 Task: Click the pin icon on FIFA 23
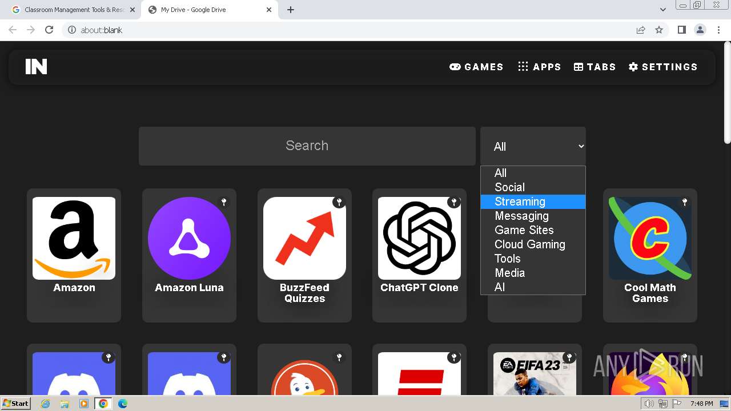569,357
